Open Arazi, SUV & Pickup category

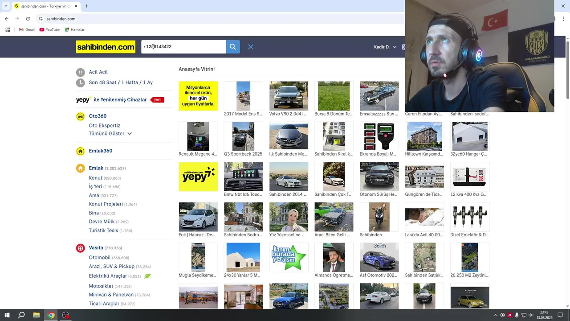pyautogui.click(x=111, y=267)
